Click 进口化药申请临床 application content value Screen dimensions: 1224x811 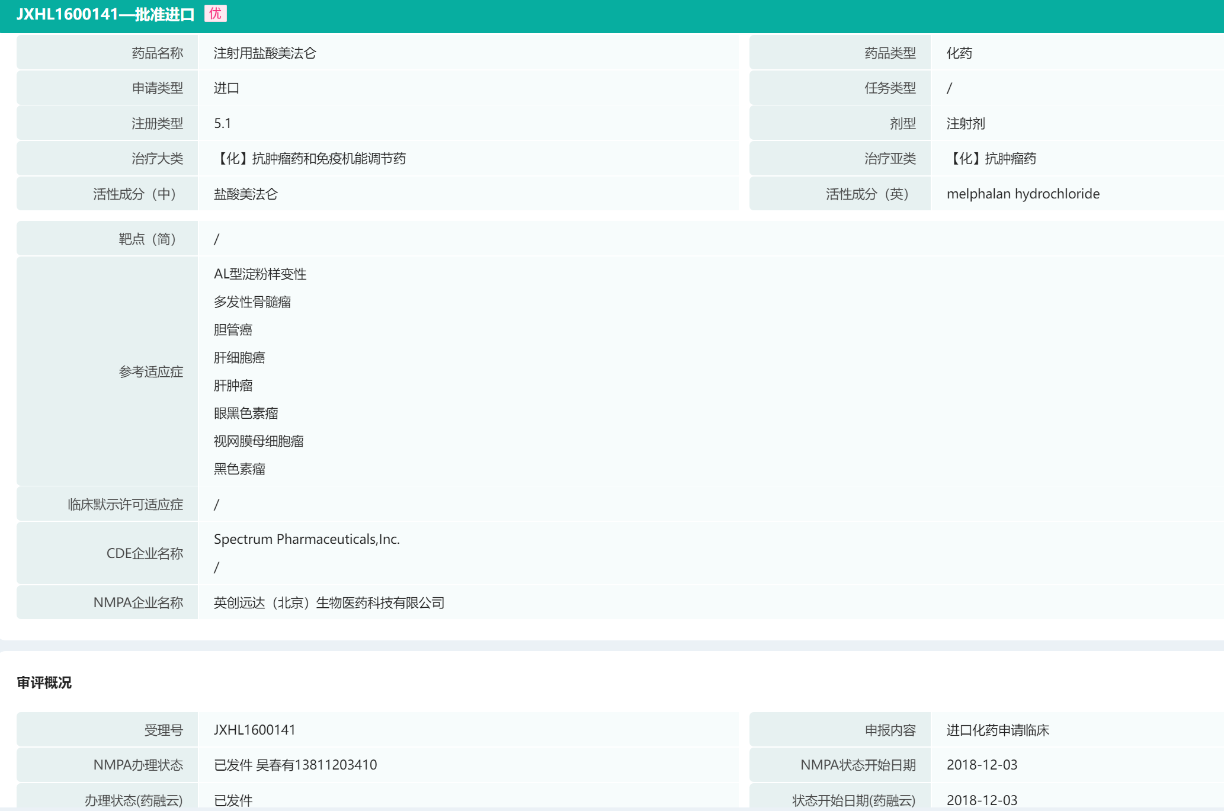(x=998, y=730)
